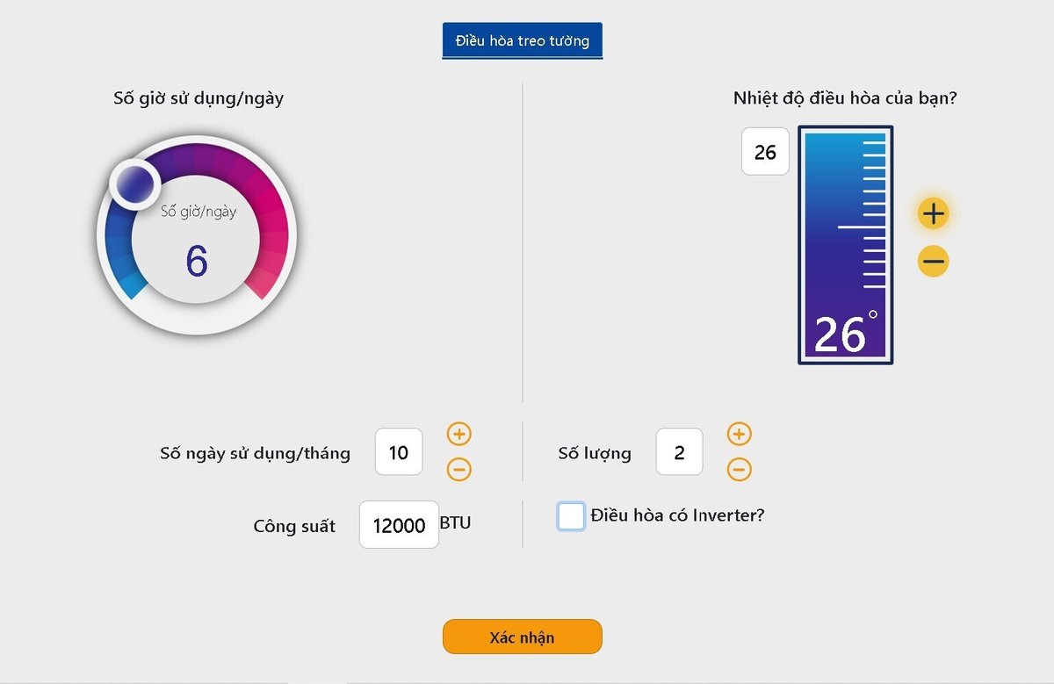Image resolution: width=1054 pixels, height=684 pixels.
Task: Enable the Inverter air conditioner checkbox
Action: 571,516
